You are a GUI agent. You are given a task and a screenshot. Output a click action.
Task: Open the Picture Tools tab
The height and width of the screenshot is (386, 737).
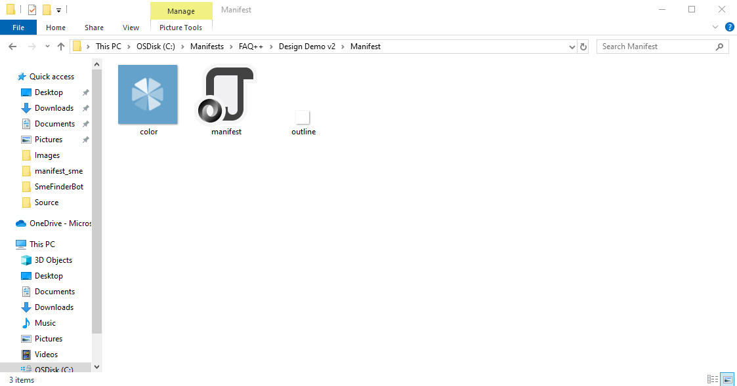coord(180,28)
